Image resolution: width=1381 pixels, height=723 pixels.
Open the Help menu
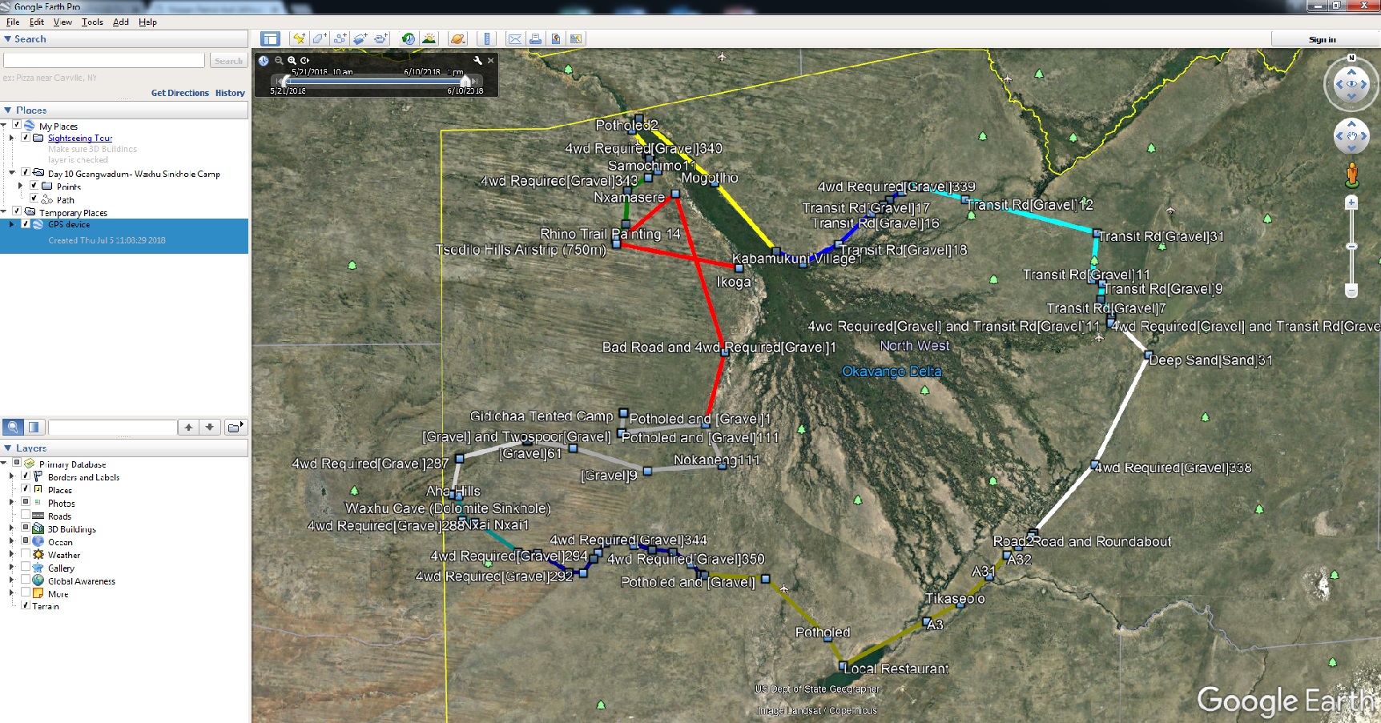[x=147, y=22]
